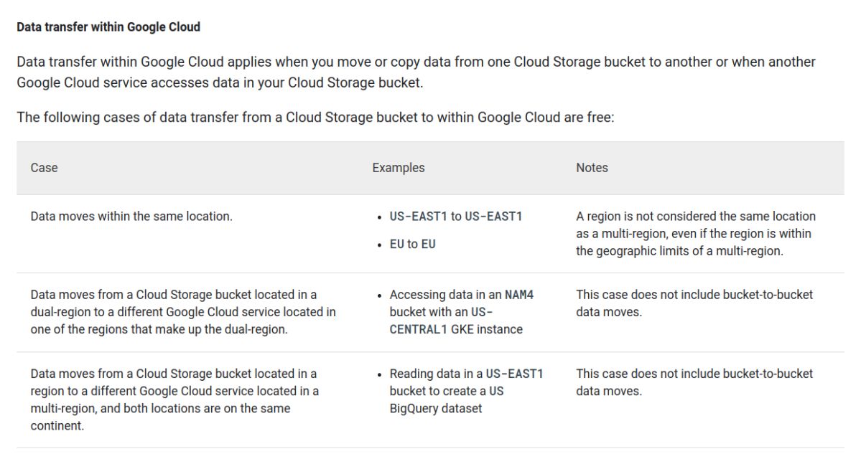Click the bucket-to-bucket note in the BigQuery row

point(694,382)
